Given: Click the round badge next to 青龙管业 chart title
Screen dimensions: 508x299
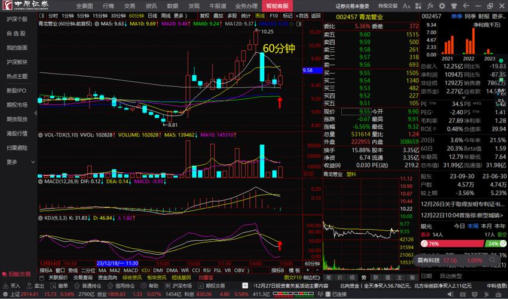Looking at the screenshot, I should (x=97, y=24).
